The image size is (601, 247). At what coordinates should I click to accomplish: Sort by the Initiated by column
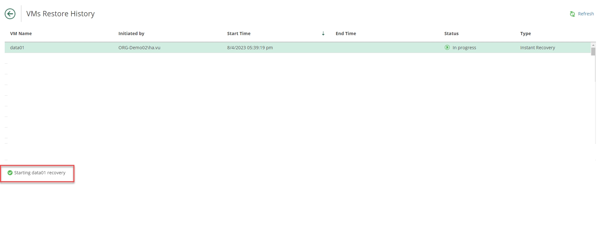pos(131,34)
